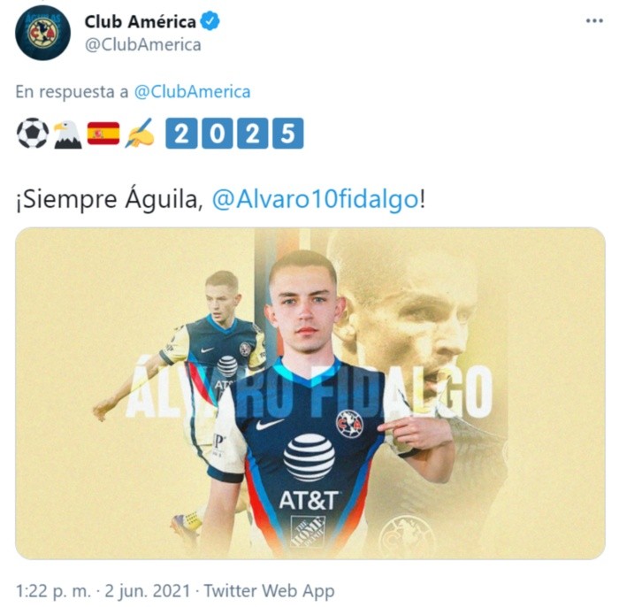
Task: Open the Club América profile avatar
Action: point(42,33)
